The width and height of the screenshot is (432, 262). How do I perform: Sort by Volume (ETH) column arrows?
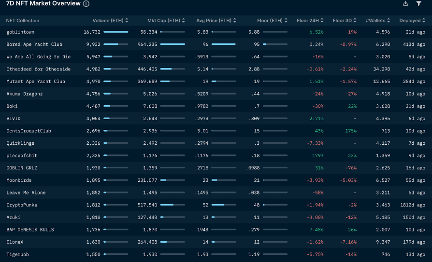[127, 20]
